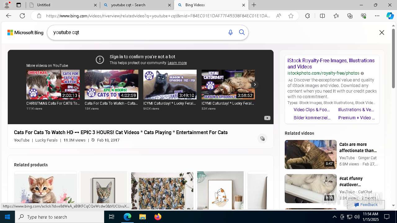Screen dimensions: 397x223
Task: Open the watercolor kitten product image
Action: (x=45, y=190)
